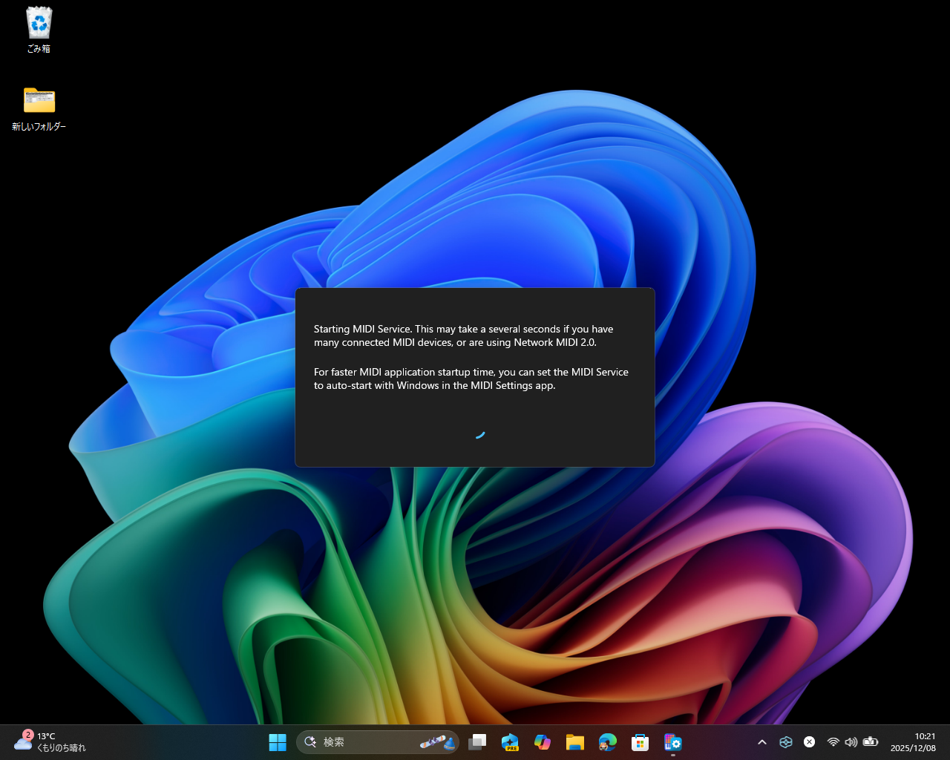This screenshot has width=950, height=760.
Task: Click the 検索 taskbar search box
Action: pyautogui.click(x=378, y=742)
